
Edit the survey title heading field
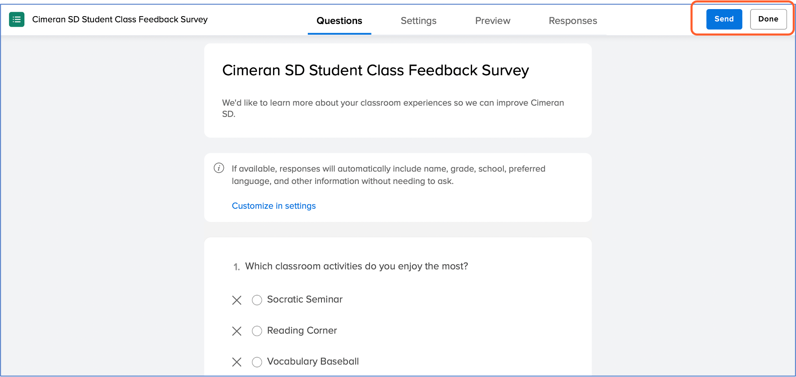click(x=375, y=70)
